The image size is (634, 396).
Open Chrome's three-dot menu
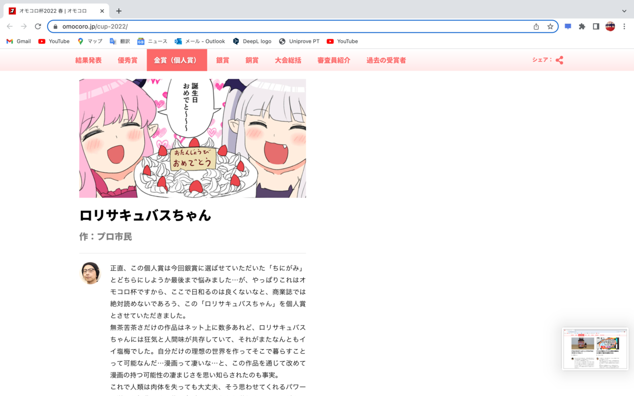tap(624, 26)
